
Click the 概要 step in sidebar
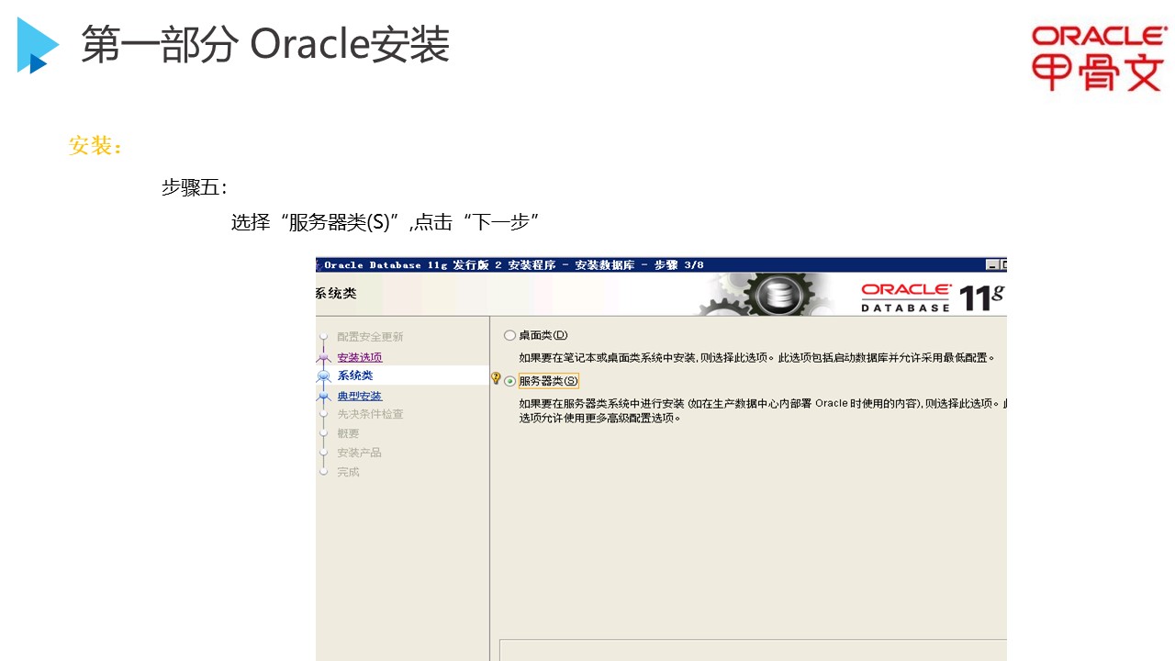pos(348,433)
